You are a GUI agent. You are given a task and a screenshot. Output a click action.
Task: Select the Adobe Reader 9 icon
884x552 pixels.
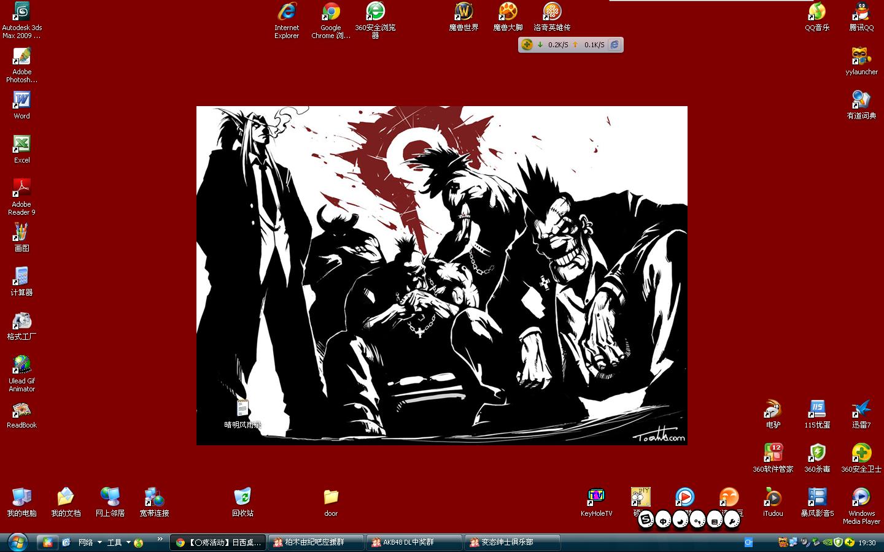(21, 197)
